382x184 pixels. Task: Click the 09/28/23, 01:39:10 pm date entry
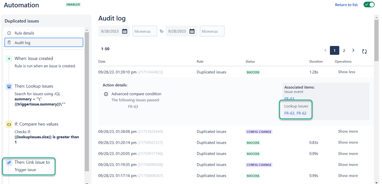point(117,72)
